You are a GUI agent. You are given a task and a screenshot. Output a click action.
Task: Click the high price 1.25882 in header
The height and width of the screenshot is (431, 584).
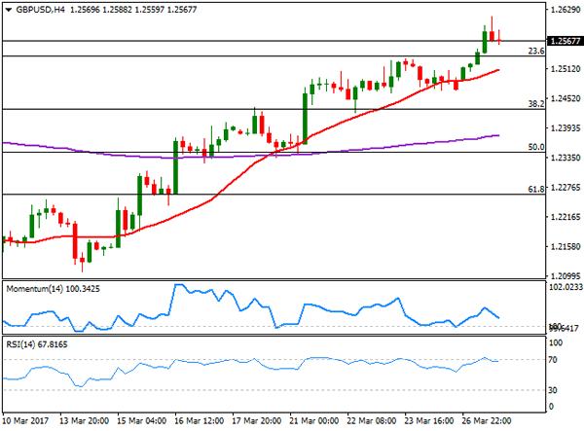(x=118, y=10)
